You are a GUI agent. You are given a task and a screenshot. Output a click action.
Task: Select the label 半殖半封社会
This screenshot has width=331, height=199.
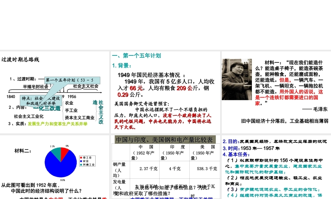[x=35, y=87]
